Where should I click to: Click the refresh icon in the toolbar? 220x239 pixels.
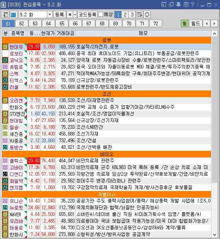pos(147,15)
